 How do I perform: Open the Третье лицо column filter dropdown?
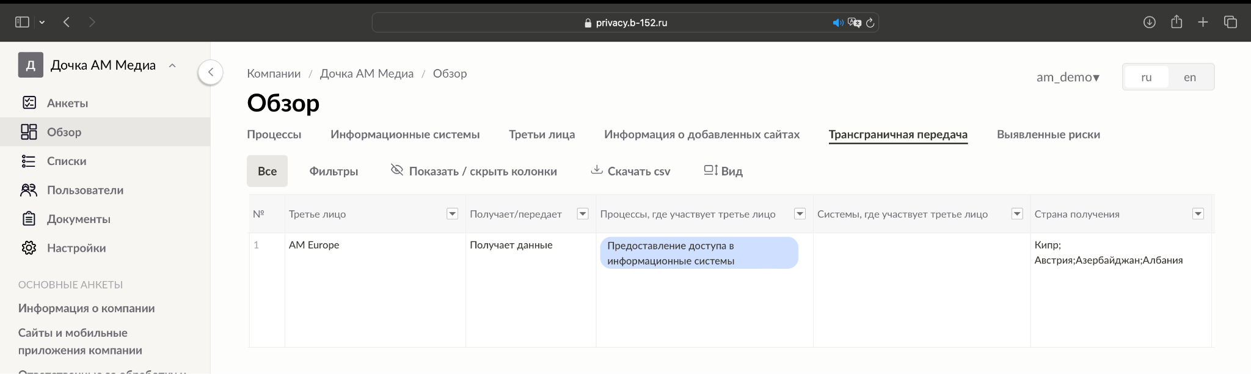[x=452, y=214]
